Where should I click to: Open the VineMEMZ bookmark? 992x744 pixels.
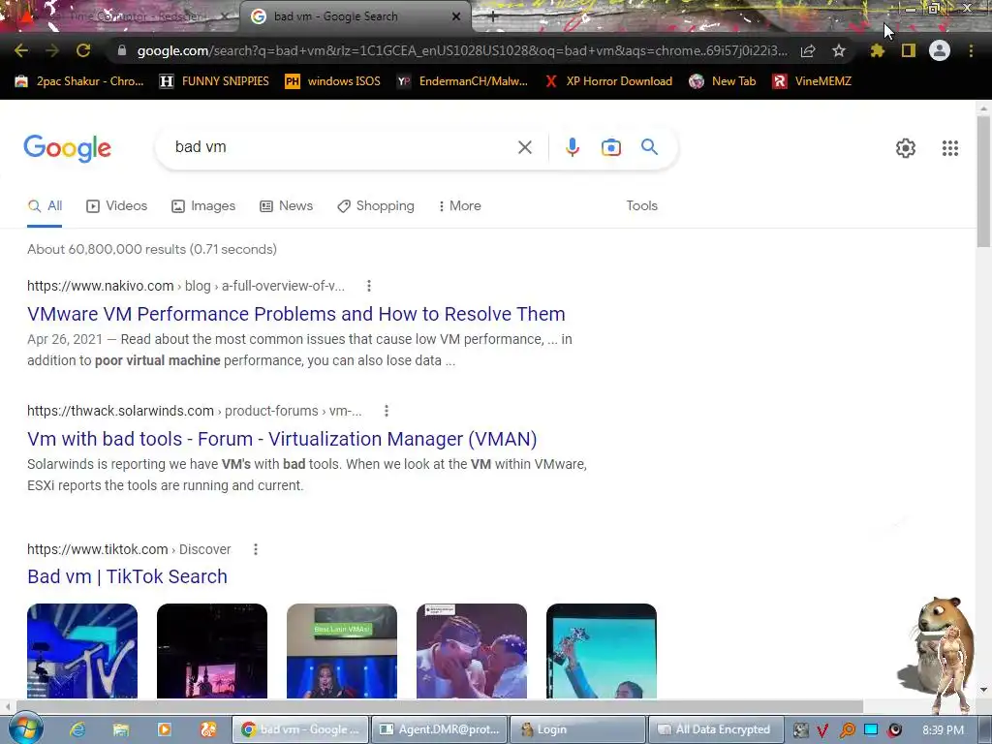pyautogui.click(x=812, y=81)
